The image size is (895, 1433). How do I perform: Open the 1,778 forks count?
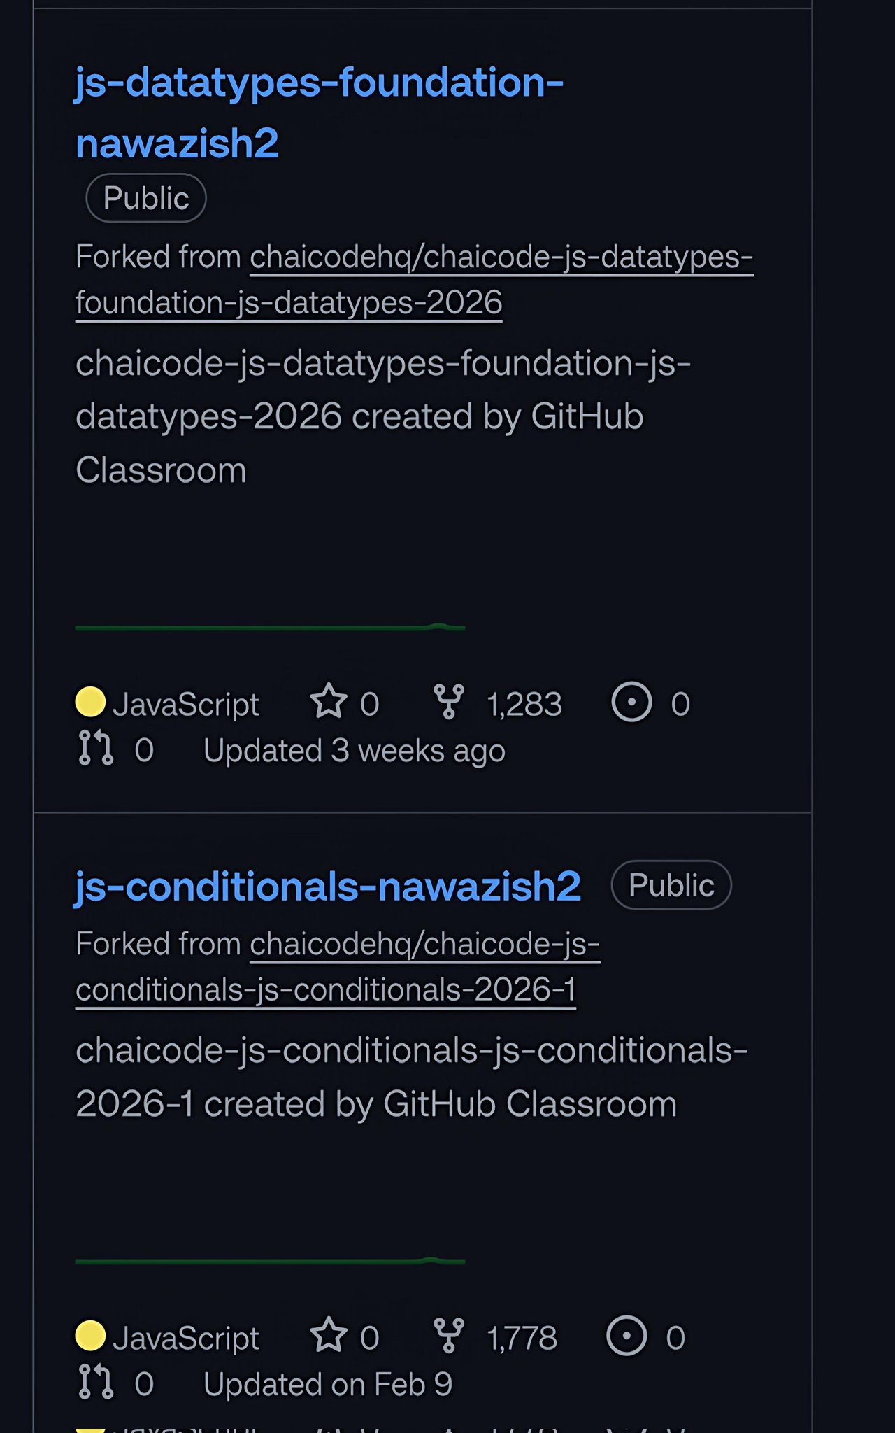pyautogui.click(x=522, y=1338)
